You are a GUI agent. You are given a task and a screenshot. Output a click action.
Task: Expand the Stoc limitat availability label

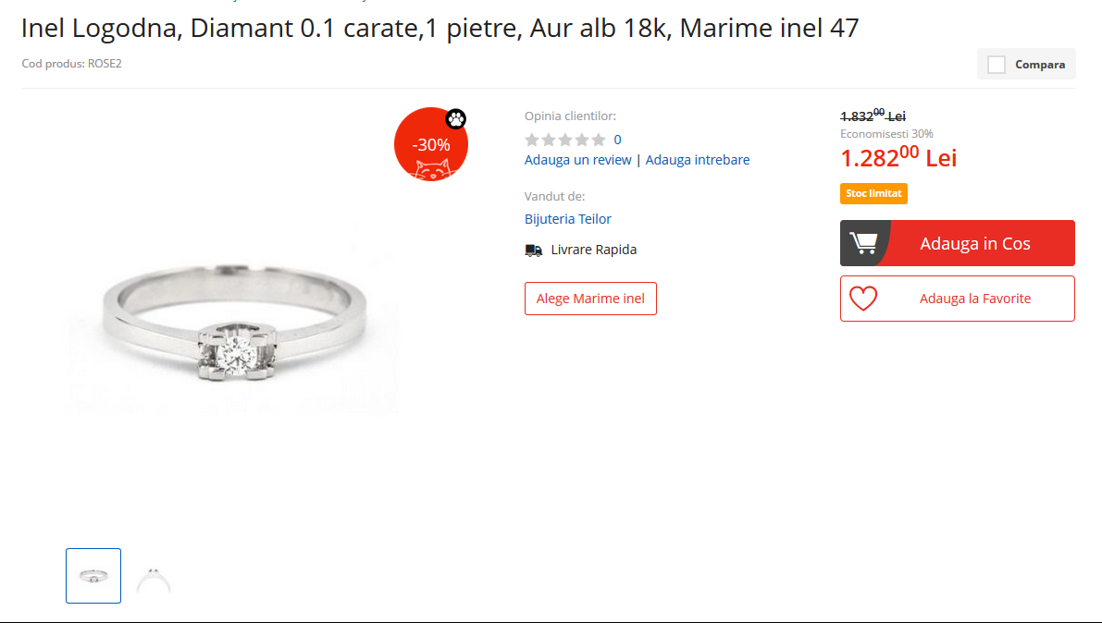pos(873,193)
